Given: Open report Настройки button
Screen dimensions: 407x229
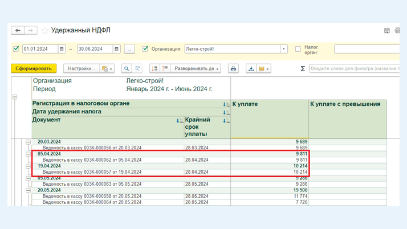Looking at the screenshot, I should [x=81, y=69].
